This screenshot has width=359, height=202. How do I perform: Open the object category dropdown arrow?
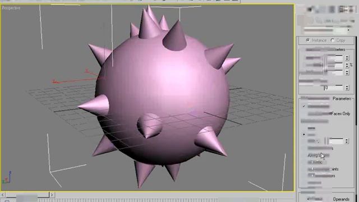(348, 30)
